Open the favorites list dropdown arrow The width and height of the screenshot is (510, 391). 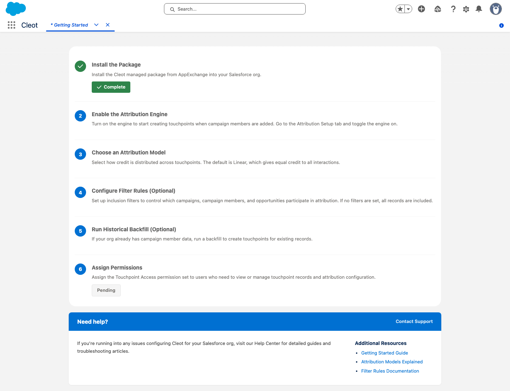[408, 9]
